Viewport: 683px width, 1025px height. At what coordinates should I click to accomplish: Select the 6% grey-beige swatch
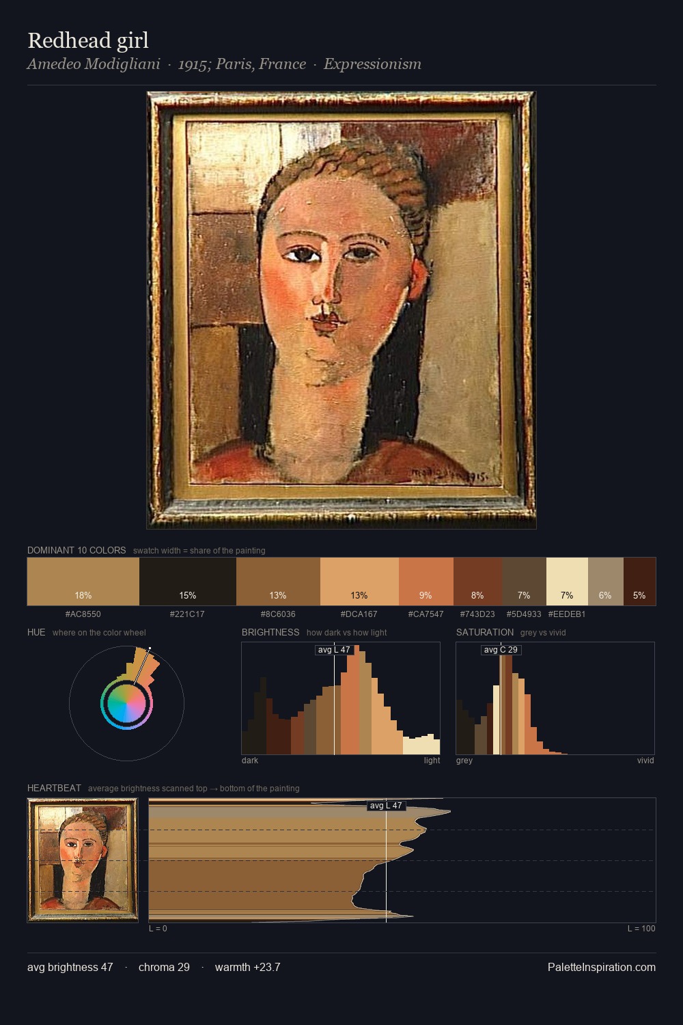point(606,582)
